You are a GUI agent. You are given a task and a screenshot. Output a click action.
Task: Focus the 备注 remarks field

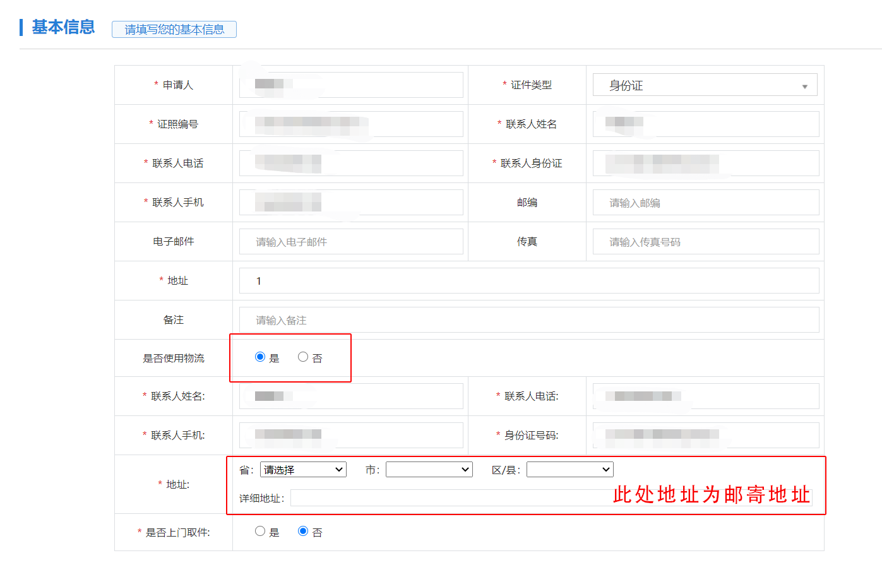(528, 320)
